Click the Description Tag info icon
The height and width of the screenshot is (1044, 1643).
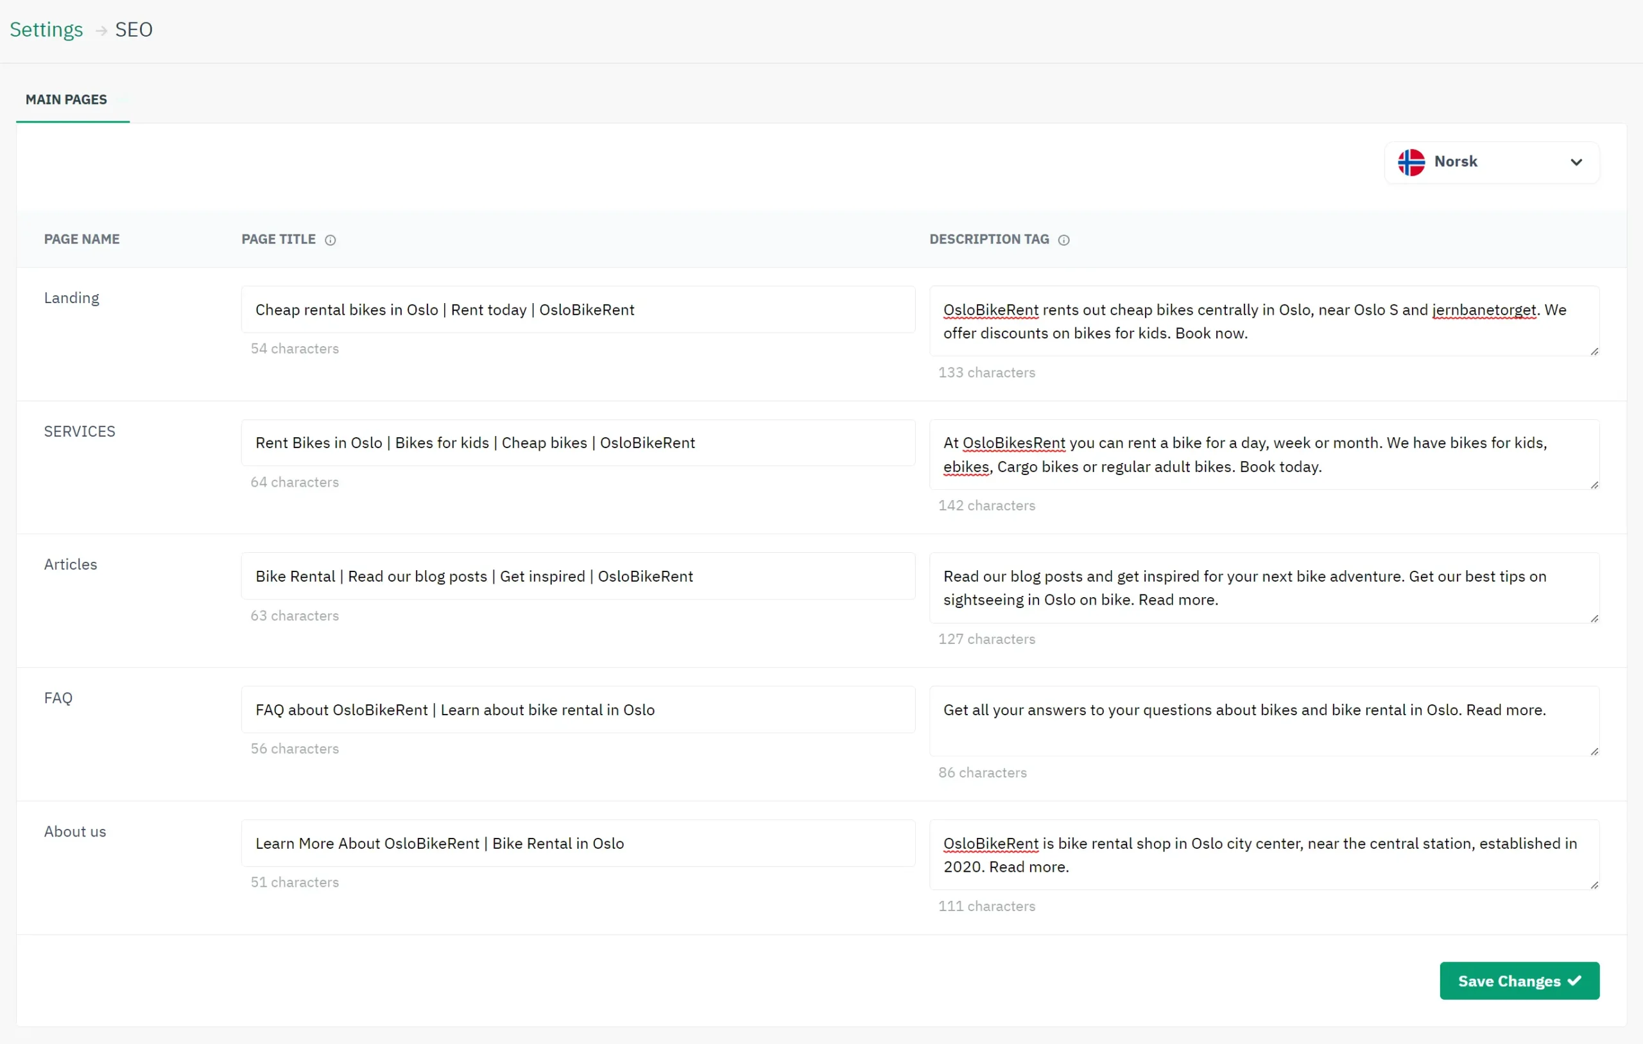(x=1063, y=240)
